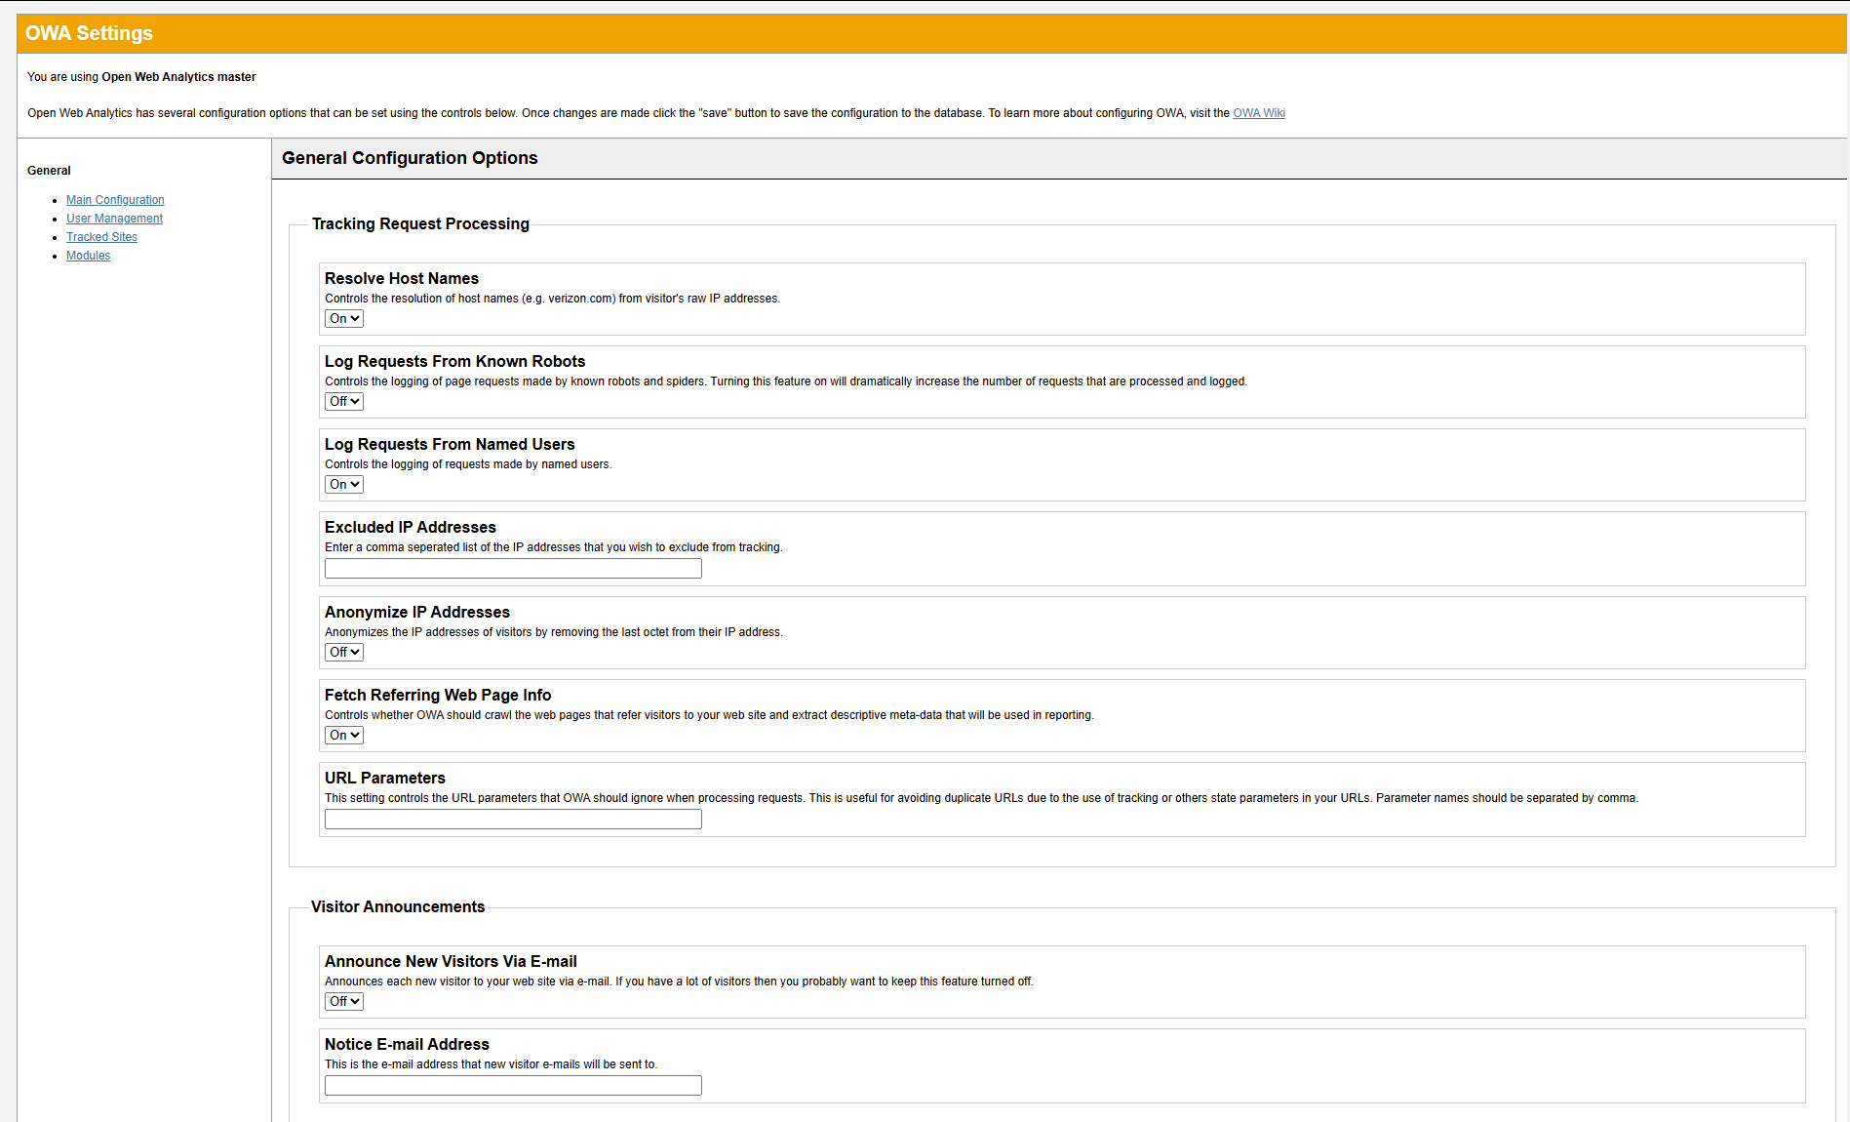Click the 'new visitor e-mails will be sent to' description

[x=491, y=1064]
